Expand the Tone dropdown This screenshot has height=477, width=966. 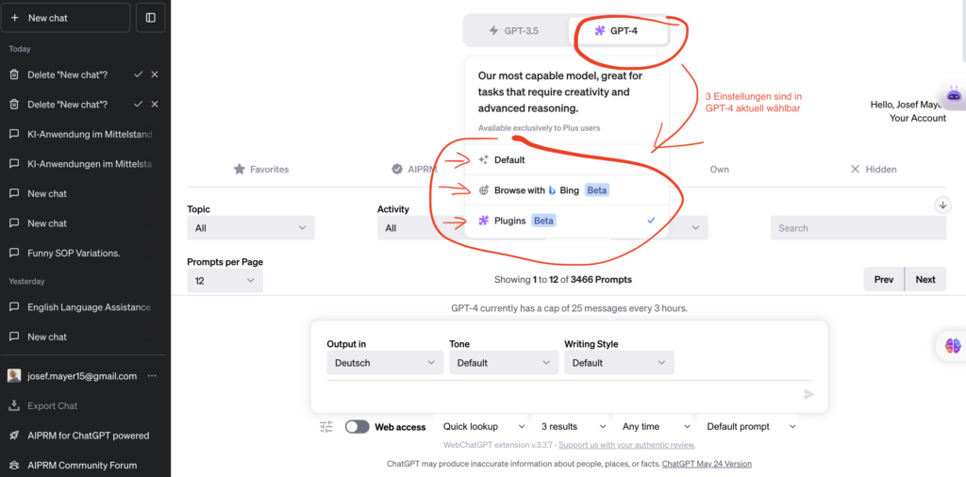[x=504, y=363]
